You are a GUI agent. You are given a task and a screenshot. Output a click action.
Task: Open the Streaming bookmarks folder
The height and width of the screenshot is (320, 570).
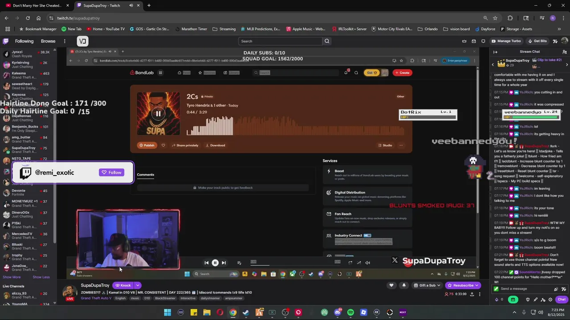click(224, 29)
